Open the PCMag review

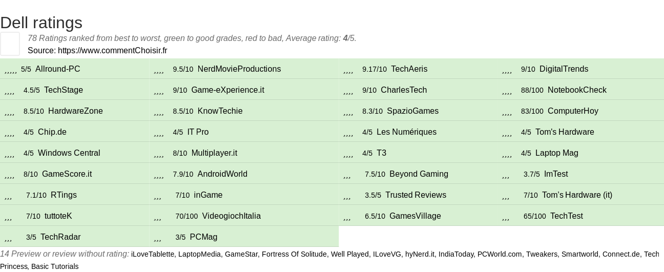pos(203,237)
